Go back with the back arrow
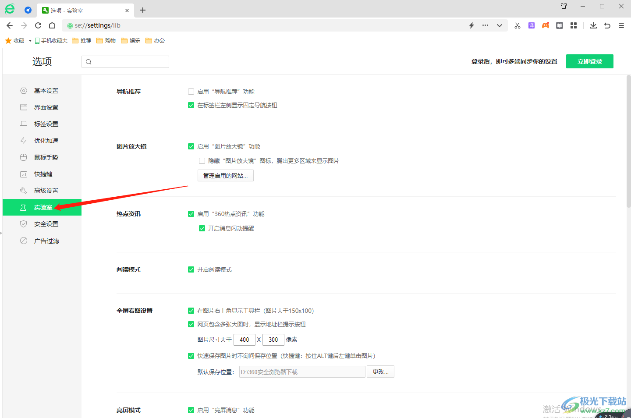Image resolution: width=631 pixels, height=418 pixels. click(x=10, y=25)
